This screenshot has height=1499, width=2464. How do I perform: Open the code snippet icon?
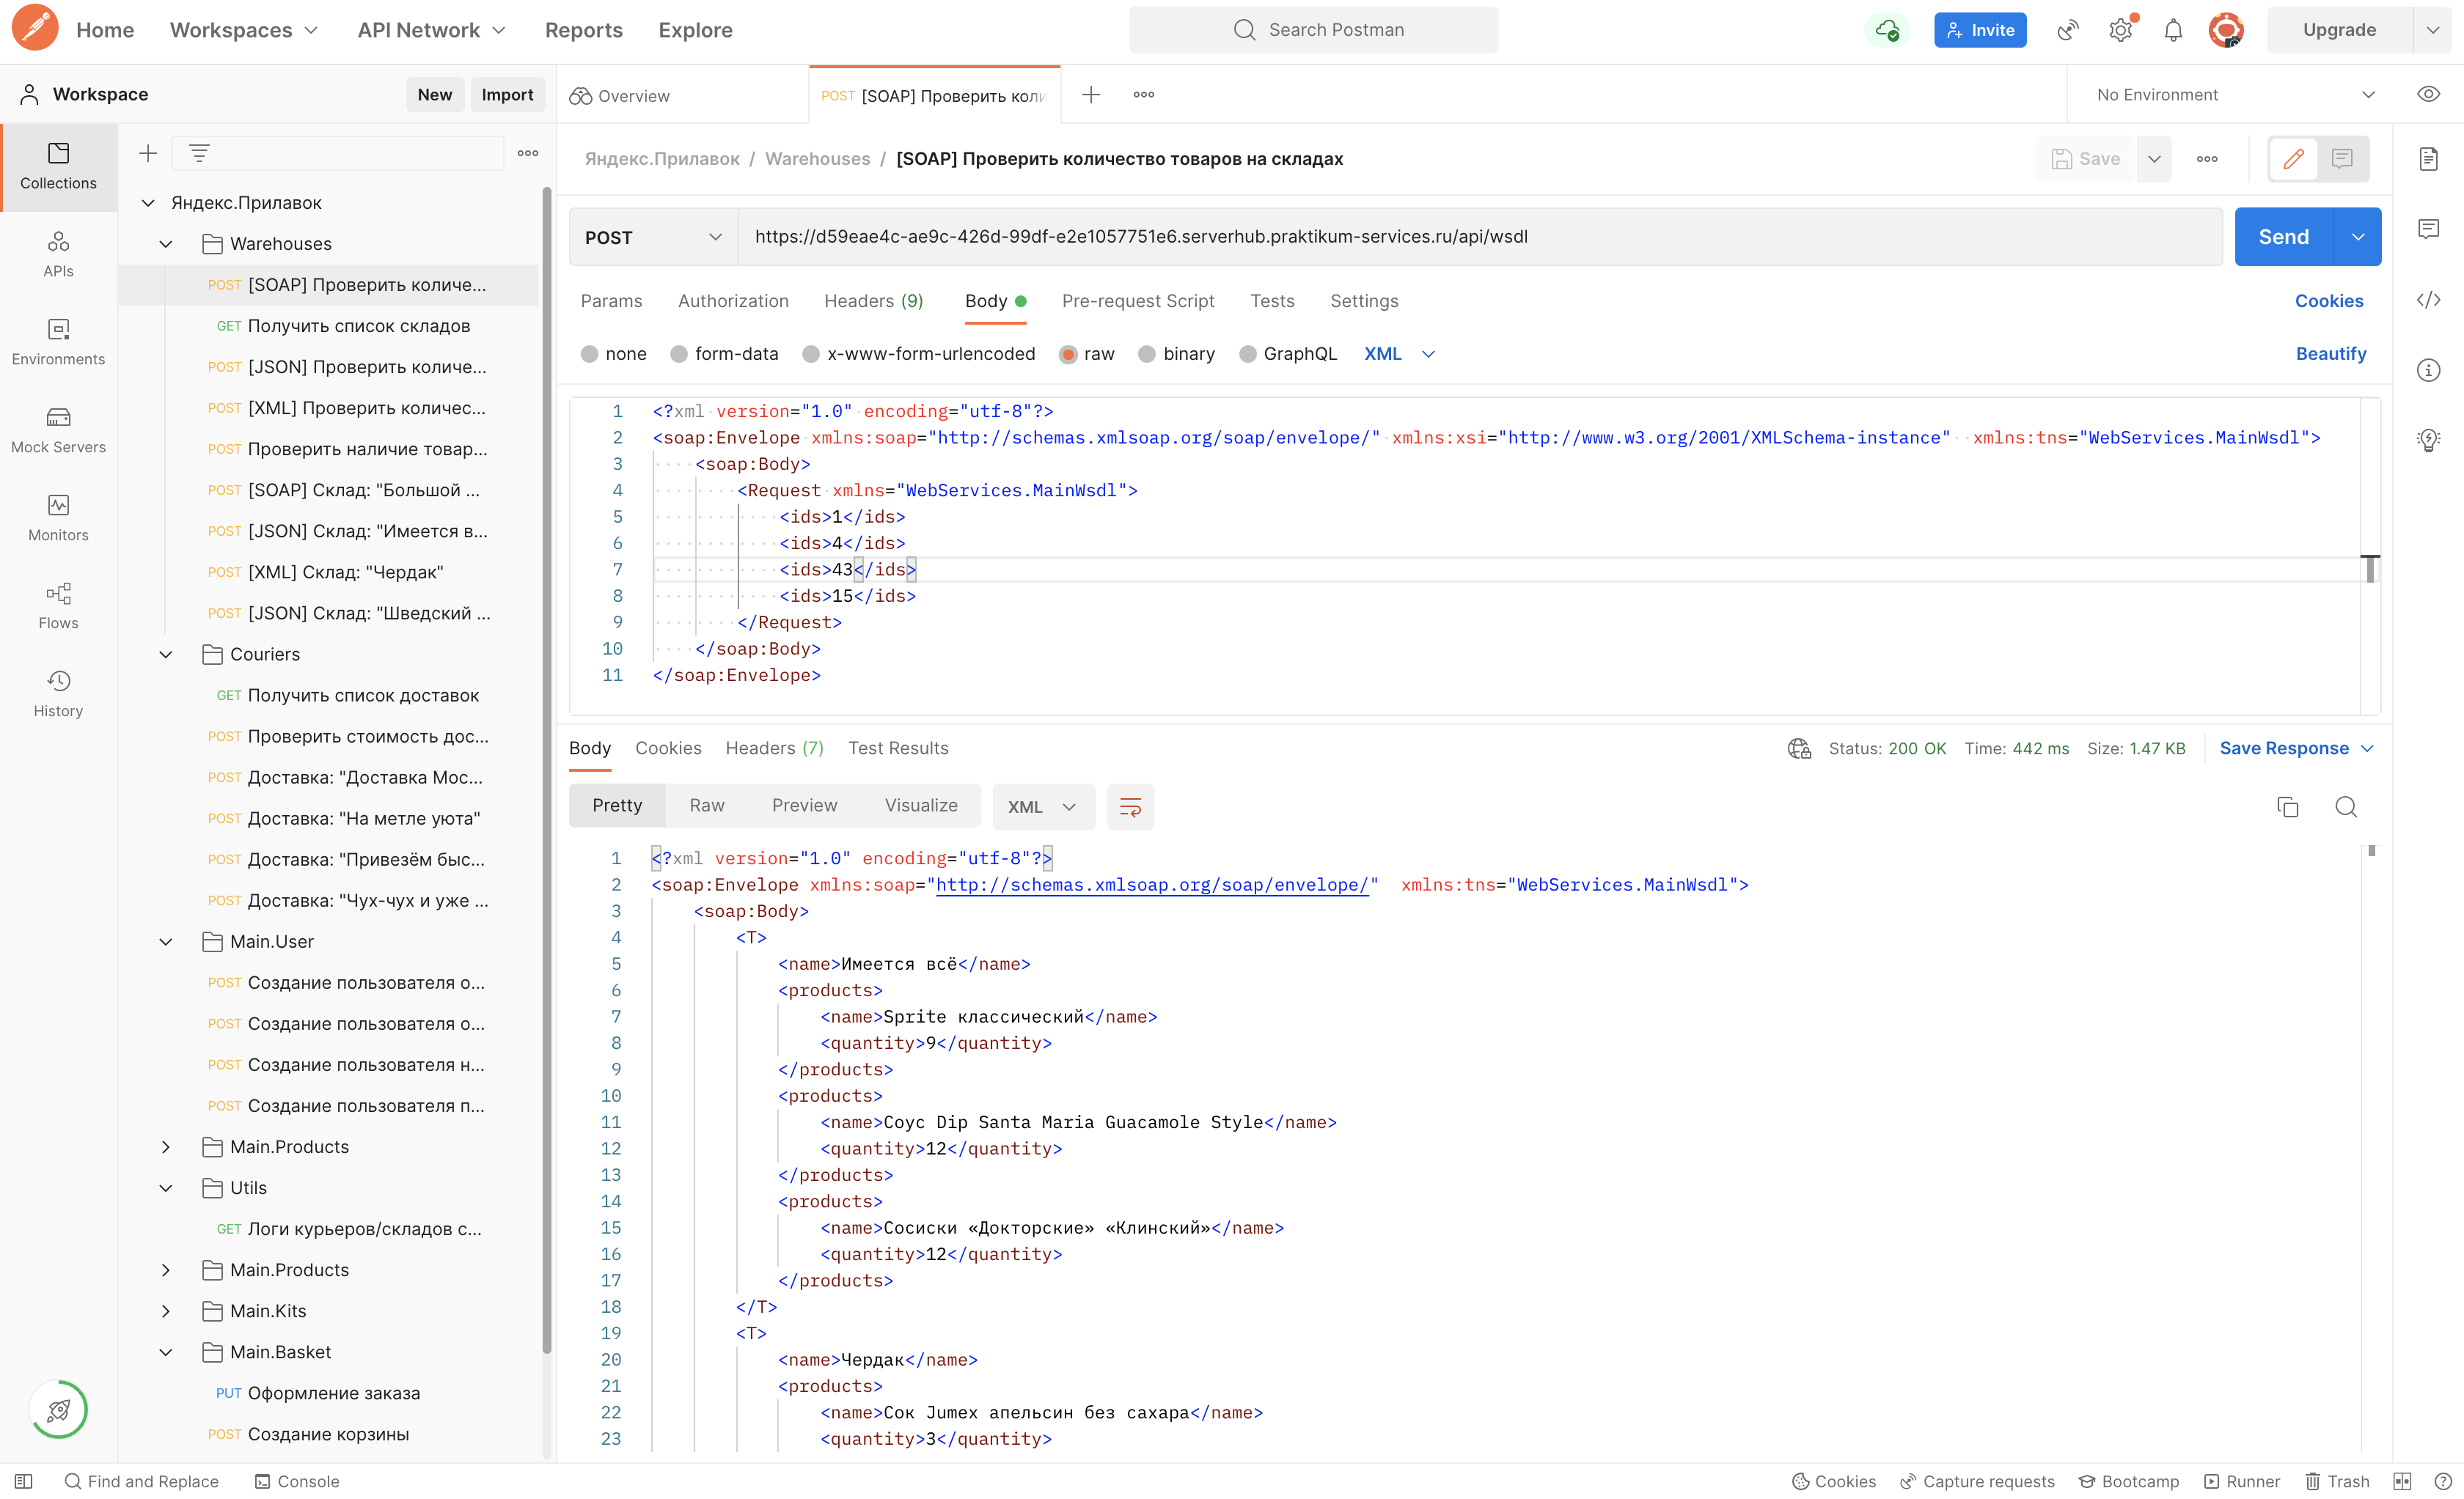pyautogui.click(x=2428, y=300)
